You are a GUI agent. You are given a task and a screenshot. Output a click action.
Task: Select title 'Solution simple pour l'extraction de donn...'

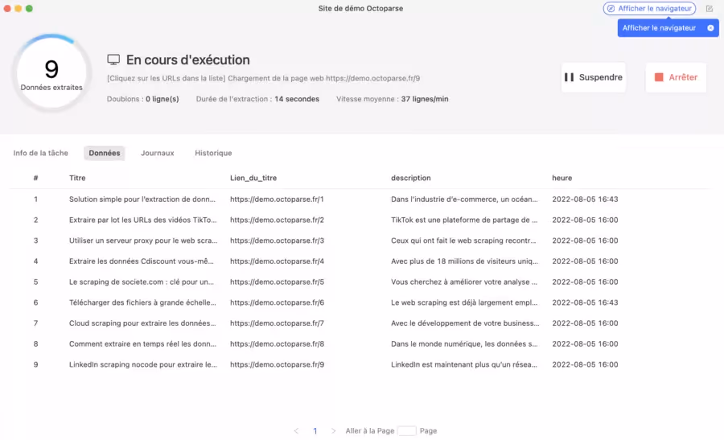click(x=142, y=199)
